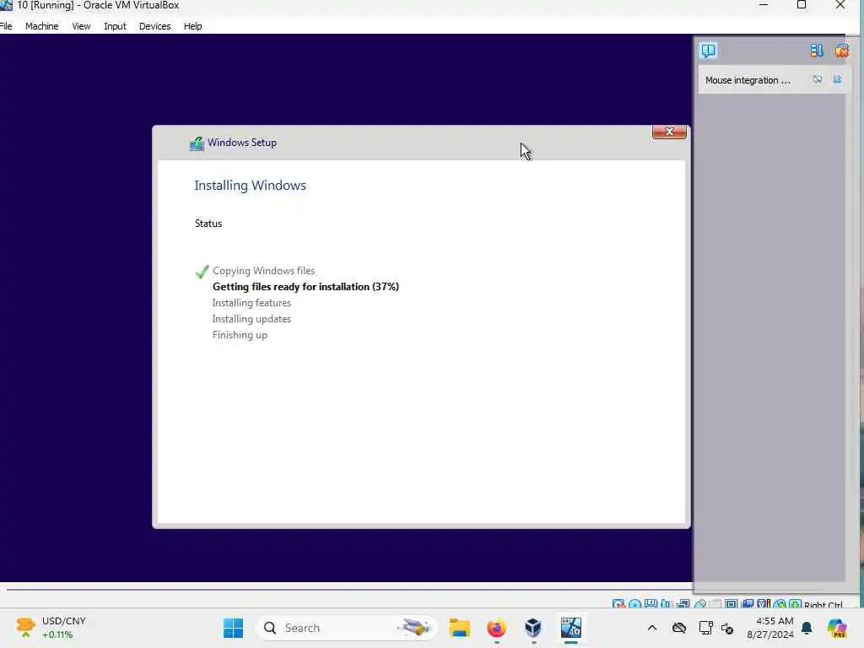The width and height of the screenshot is (864, 648).
Task: Dismiss the Mouse integration notification
Action: (x=837, y=80)
